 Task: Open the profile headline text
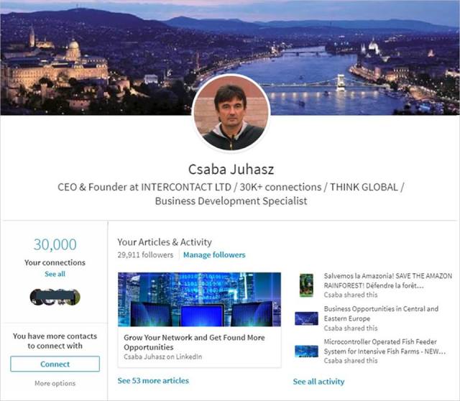coord(231,194)
